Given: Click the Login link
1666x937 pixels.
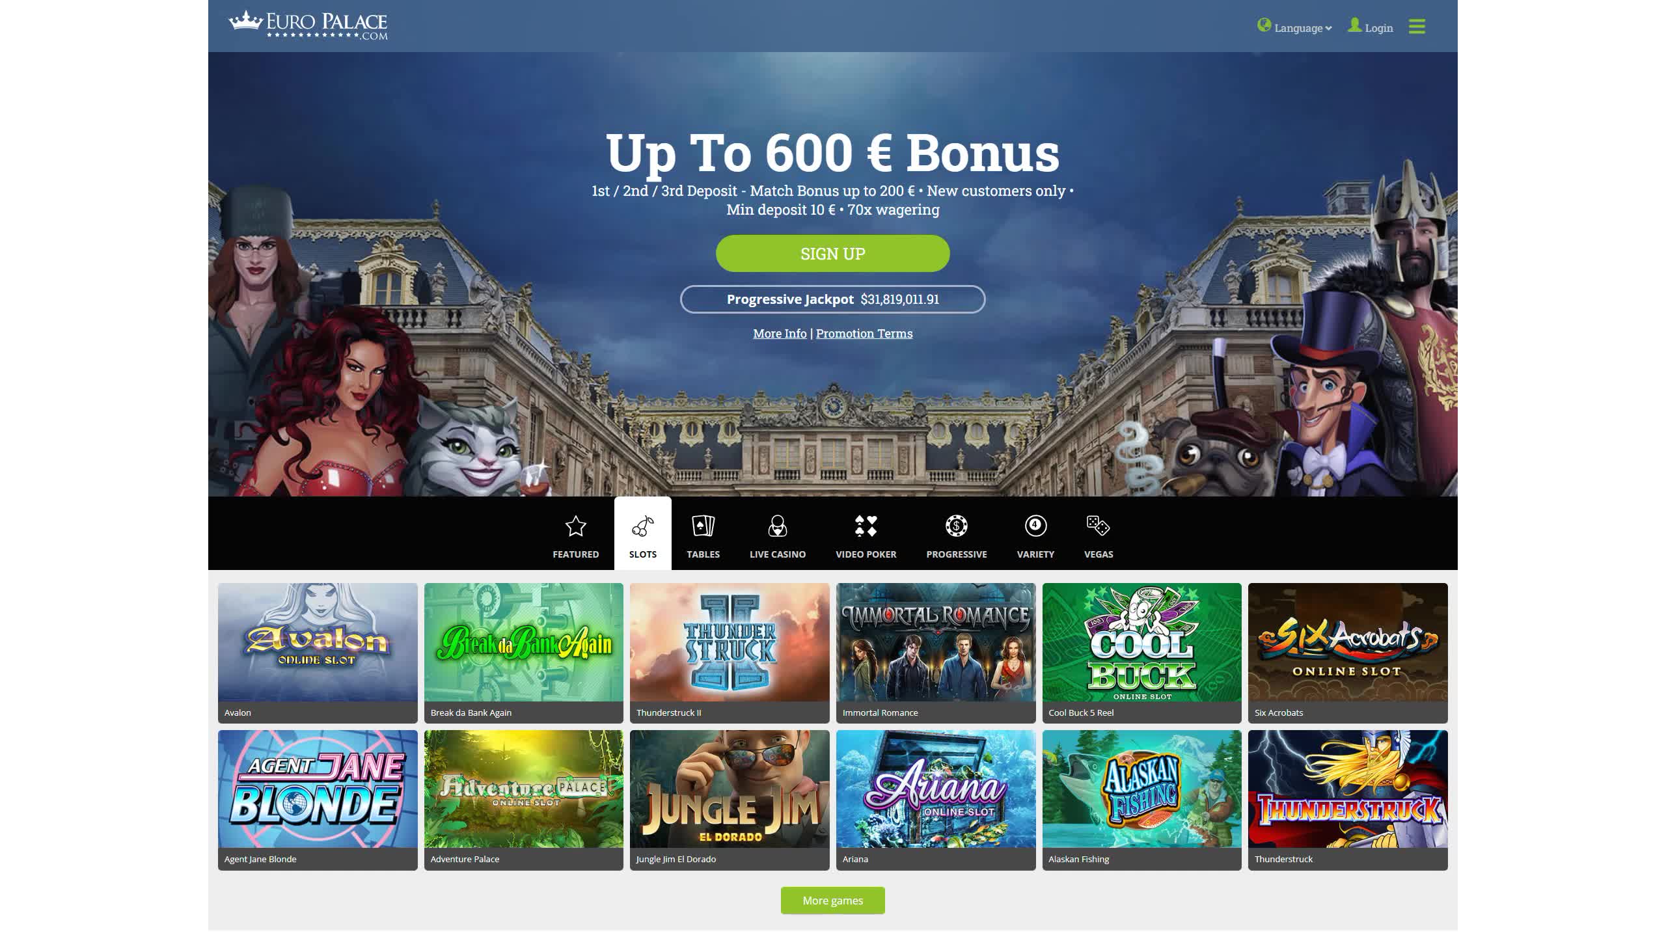Looking at the screenshot, I should click(1371, 27).
